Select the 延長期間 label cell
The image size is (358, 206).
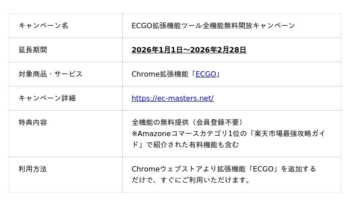tap(33, 50)
